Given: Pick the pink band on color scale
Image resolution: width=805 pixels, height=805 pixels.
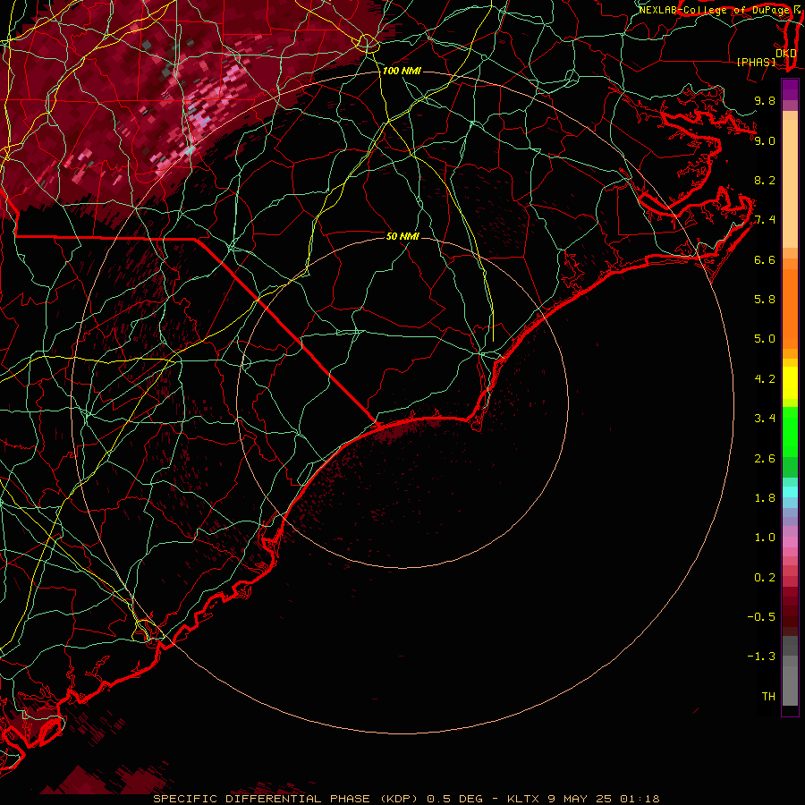Looking at the screenshot, I should point(790,542).
